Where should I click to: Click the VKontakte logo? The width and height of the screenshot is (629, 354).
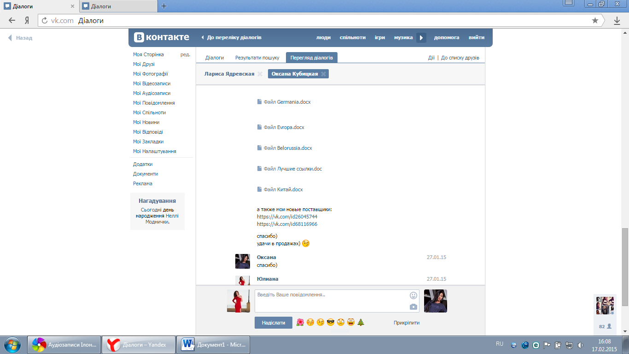[161, 37]
